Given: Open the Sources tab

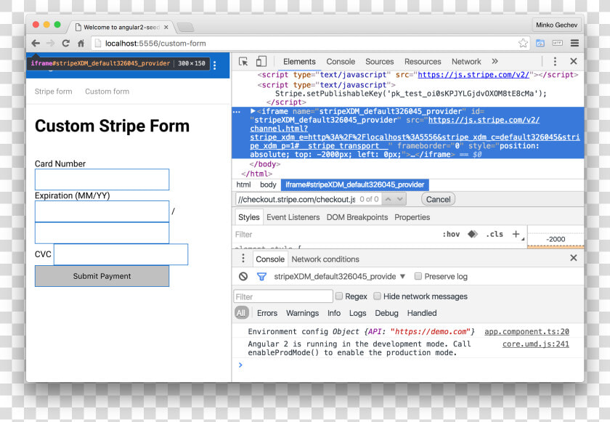Looking at the screenshot, I should pyautogui.click(x=379, y=62).
